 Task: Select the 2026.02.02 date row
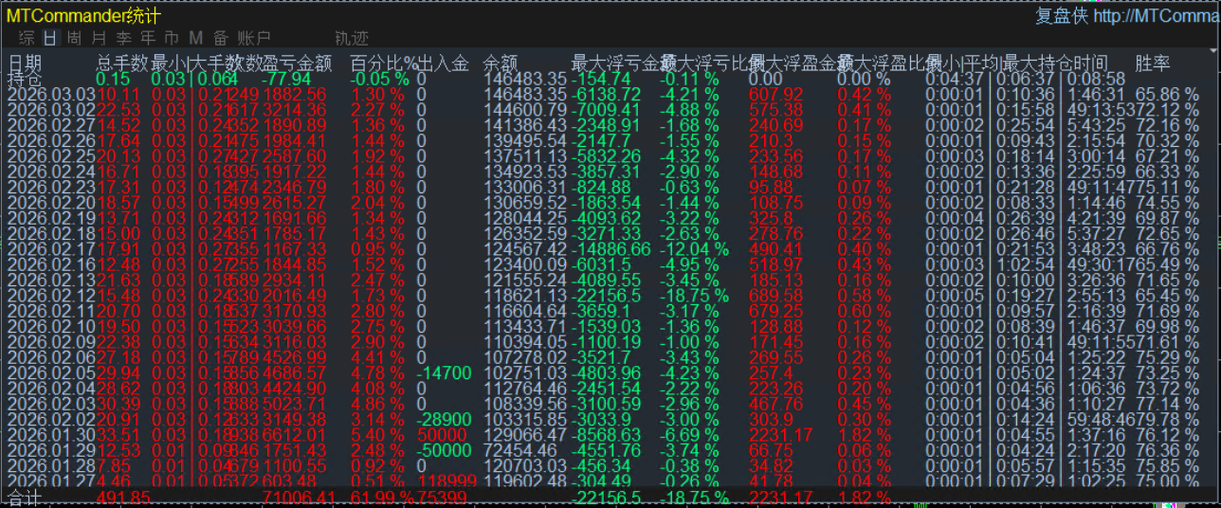pos(51,418)
